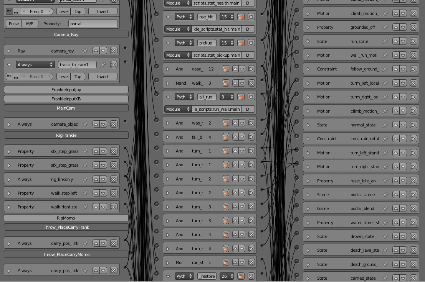
Task: Move walk step left sensor down
Action: click(x=103, y=193)
